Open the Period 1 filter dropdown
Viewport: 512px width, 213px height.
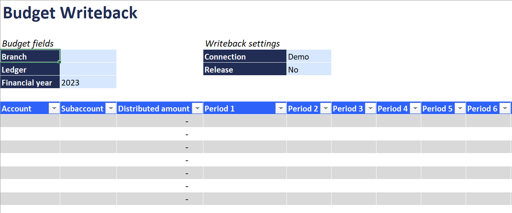pos(281,109)
